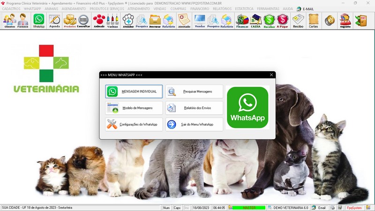Open the Animais paw icon
The width and height of the screenshot is (375, 211).
99,21
